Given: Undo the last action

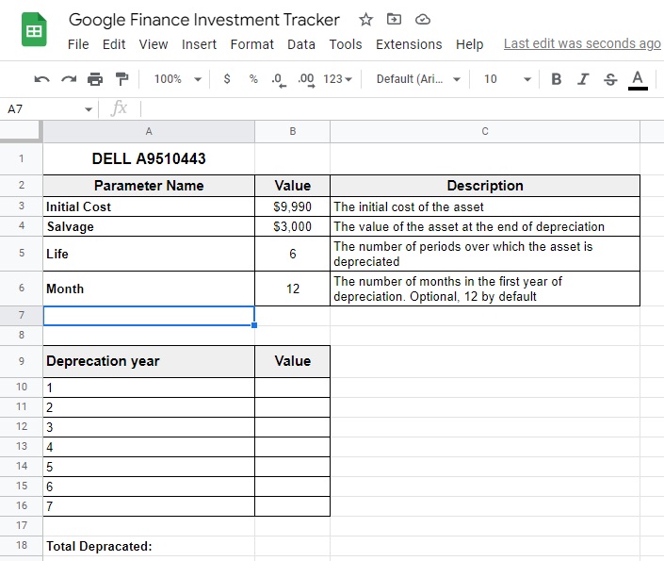Looking at the screenshot, I should [x=41, y=79].
